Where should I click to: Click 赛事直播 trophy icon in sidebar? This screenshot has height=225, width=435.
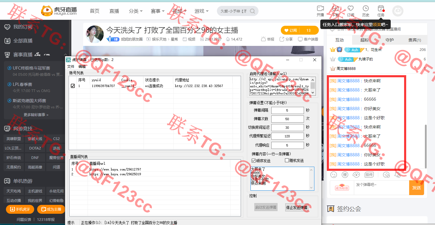click(x=7, y=54)
